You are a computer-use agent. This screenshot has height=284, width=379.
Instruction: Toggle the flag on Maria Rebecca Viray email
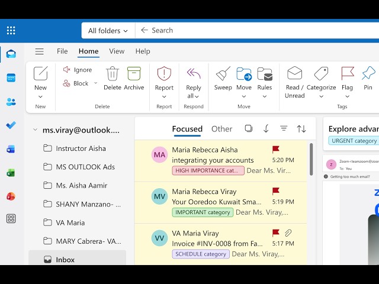tap(276, 191)
